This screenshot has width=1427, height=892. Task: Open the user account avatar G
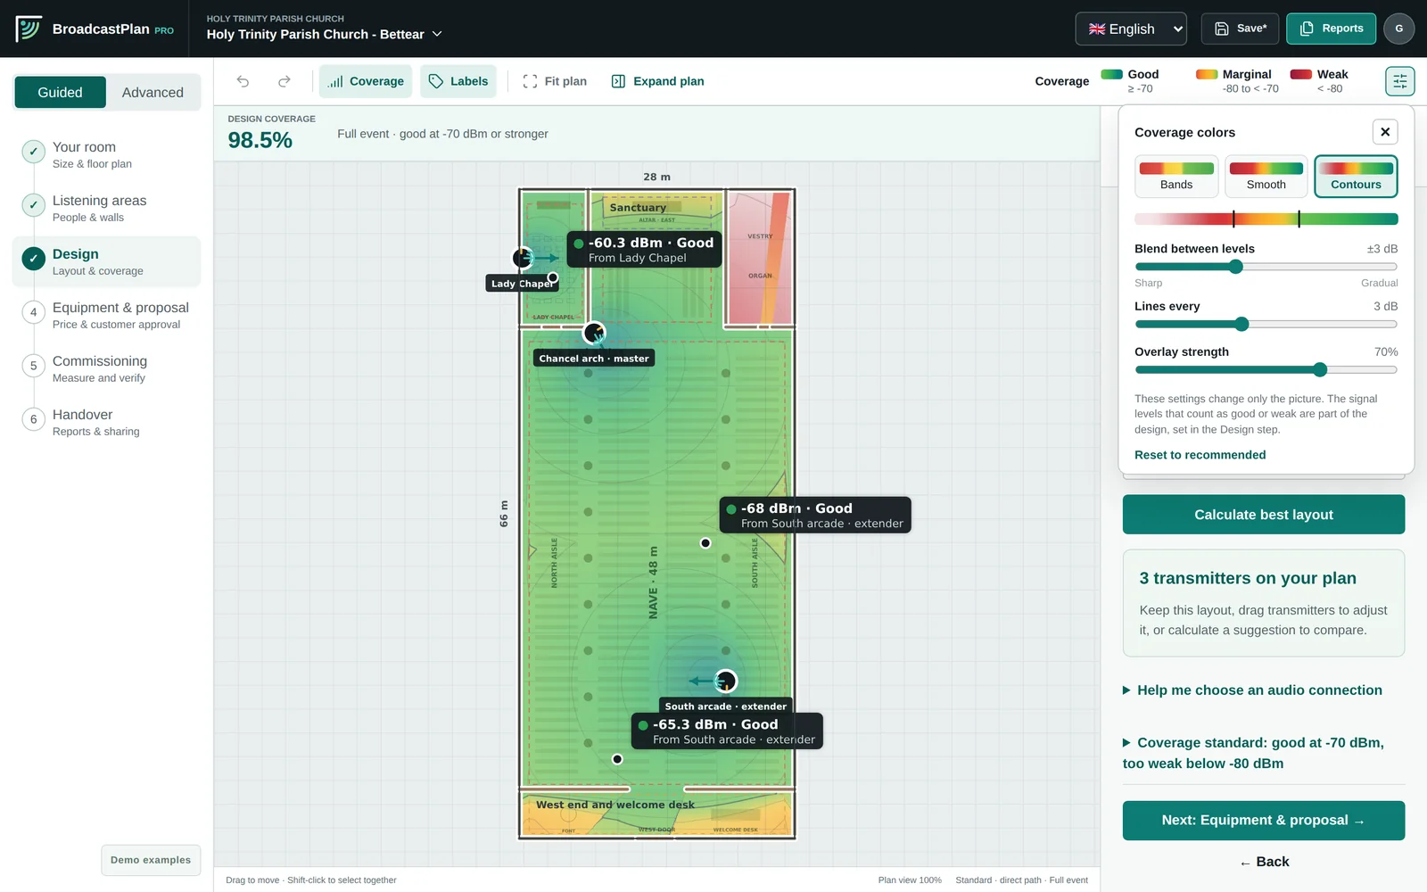(x=1398, y=29)
